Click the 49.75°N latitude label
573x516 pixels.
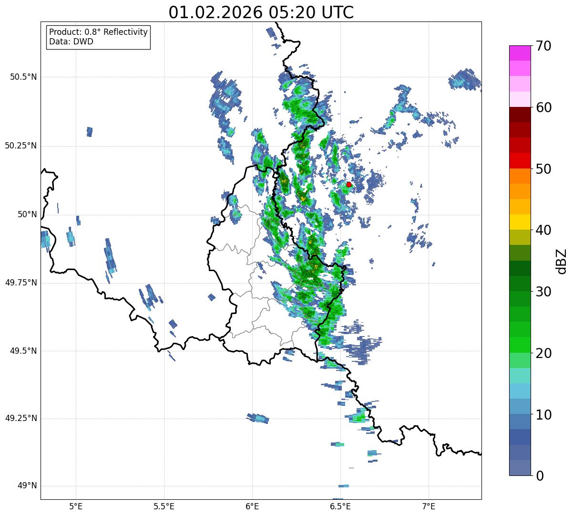pyautogui.click(x=21, y=283)
